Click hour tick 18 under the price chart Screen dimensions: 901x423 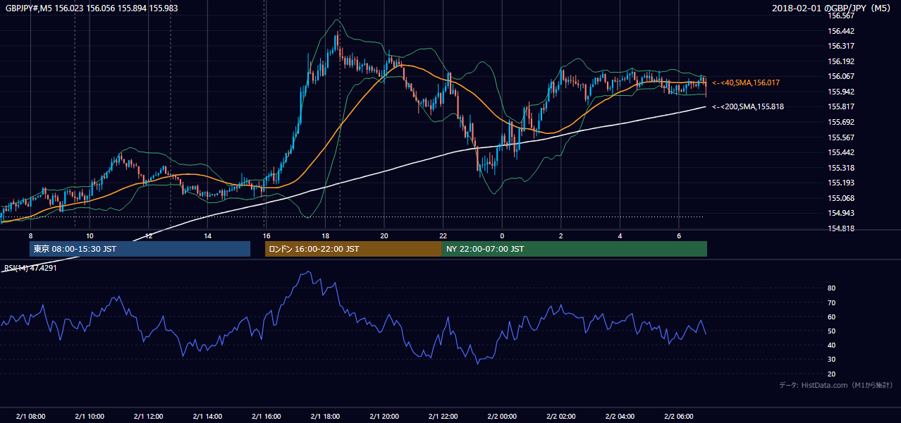pos(325,235)
